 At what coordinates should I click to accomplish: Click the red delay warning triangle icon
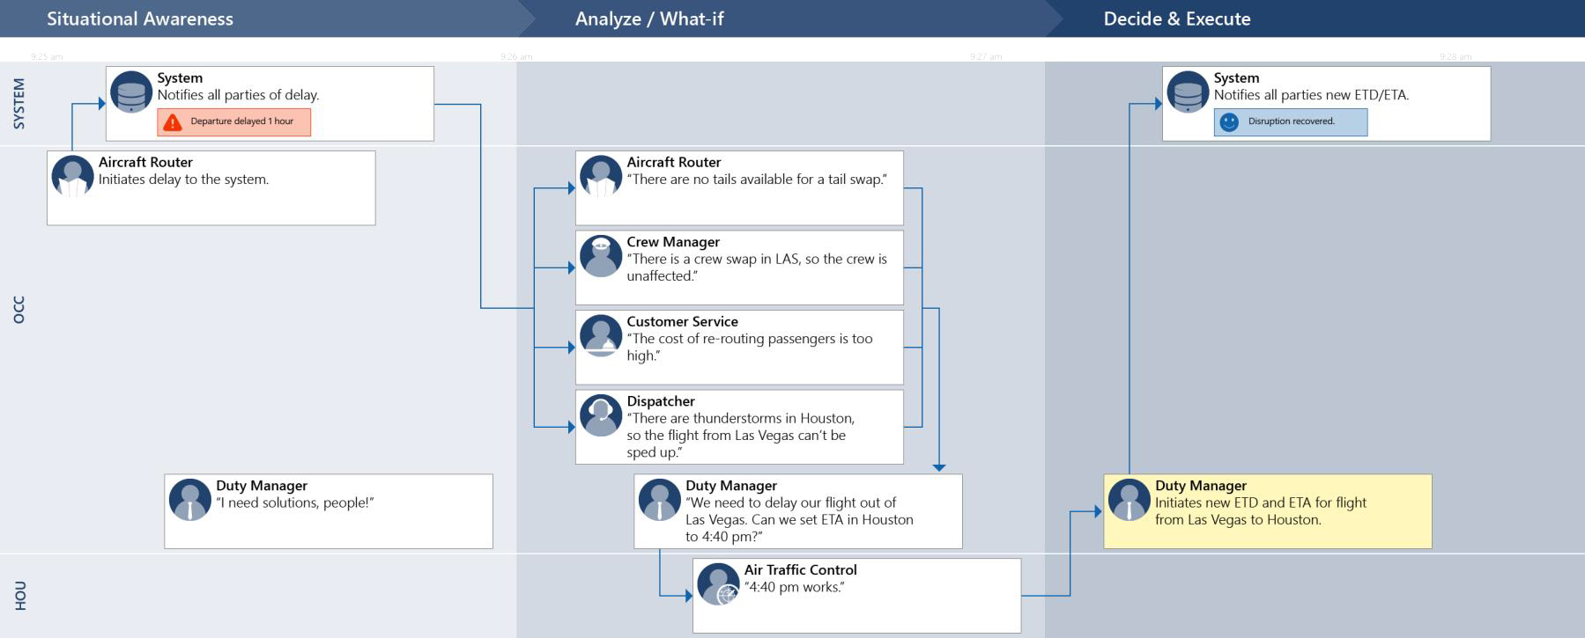173,122
